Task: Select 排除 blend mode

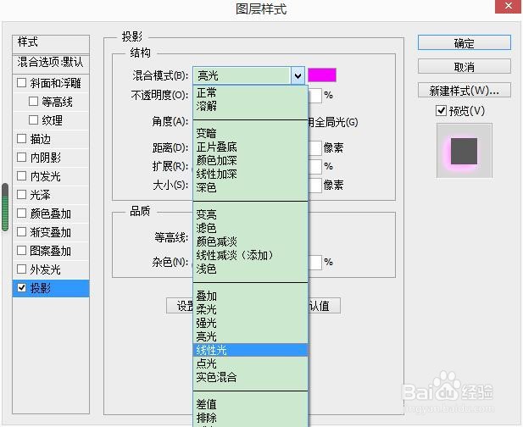Action: coord(250,418)
